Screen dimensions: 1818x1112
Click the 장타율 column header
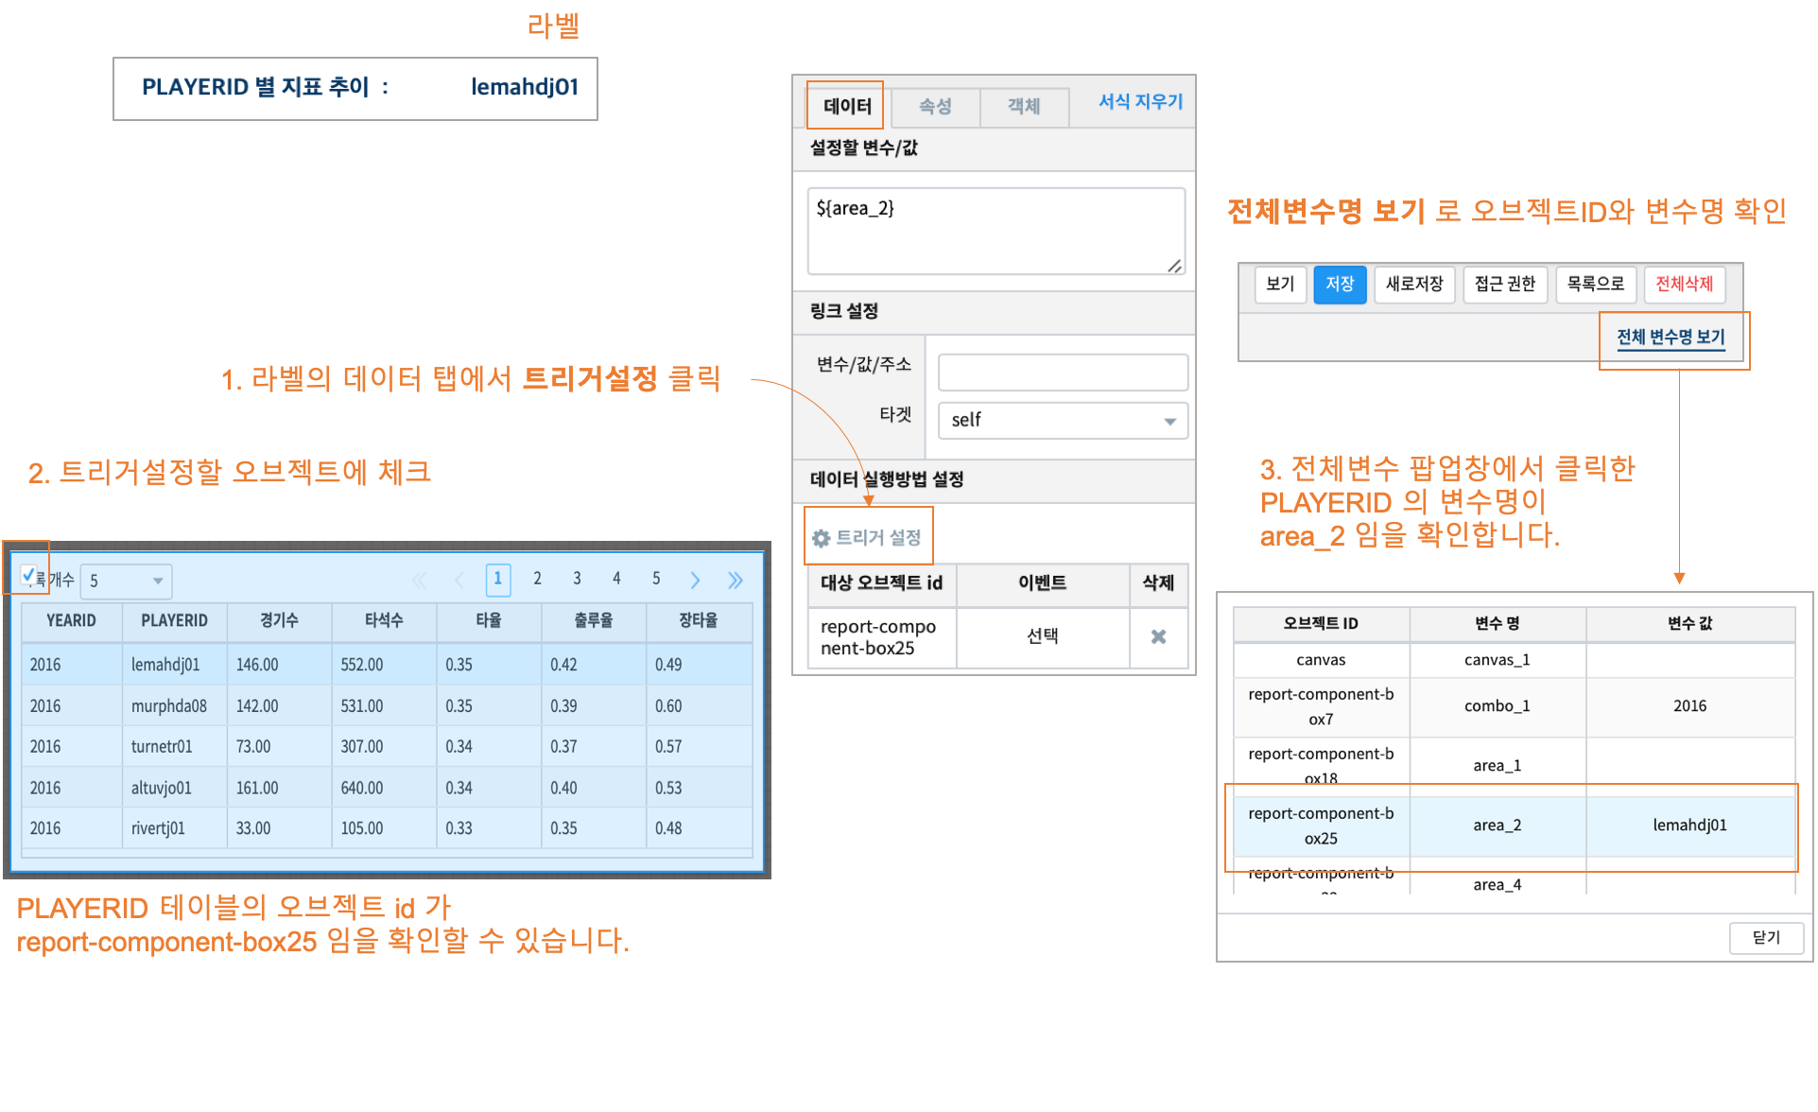tap(699, 621)
